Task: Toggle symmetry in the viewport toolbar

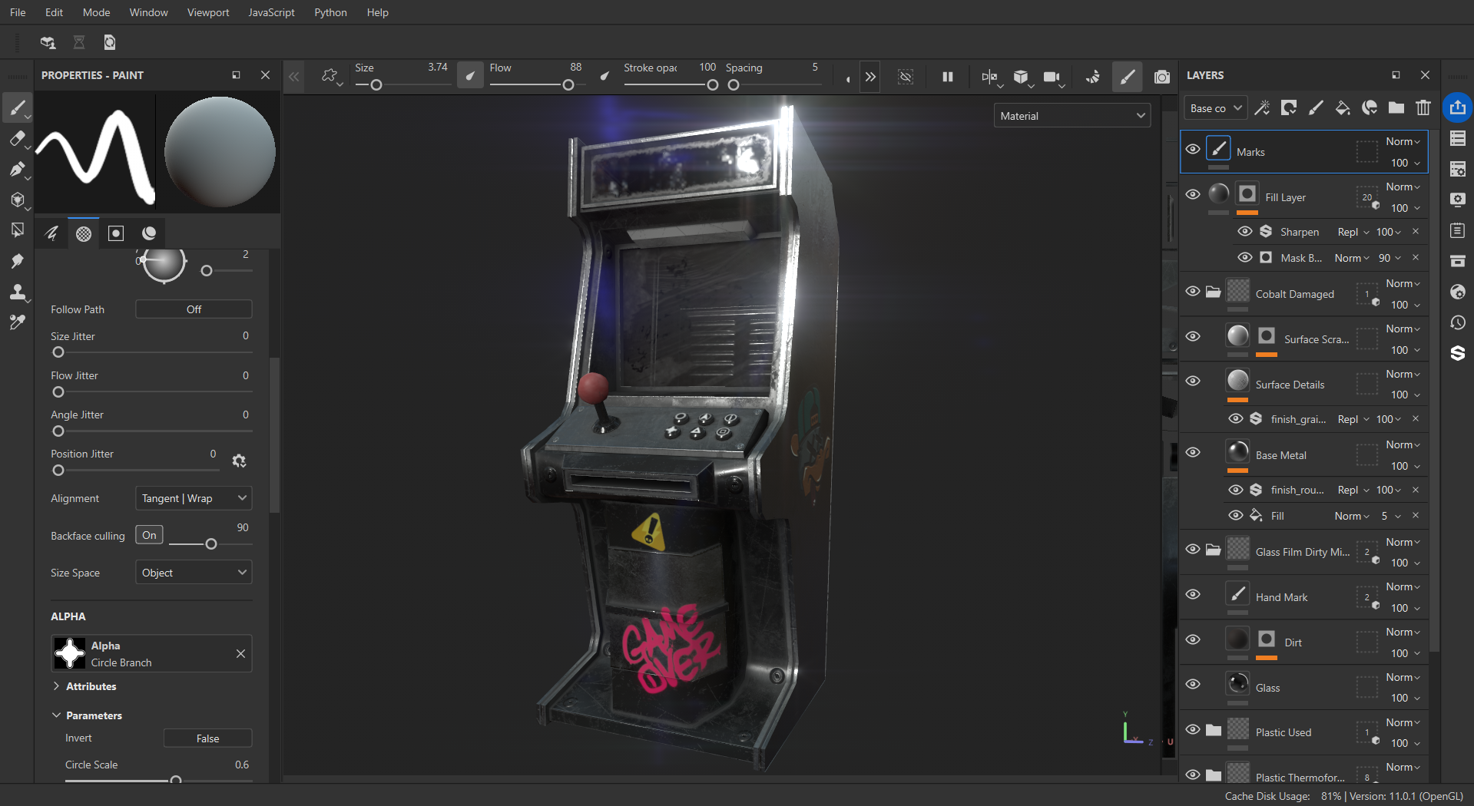Action: click(x=989, y=77)
